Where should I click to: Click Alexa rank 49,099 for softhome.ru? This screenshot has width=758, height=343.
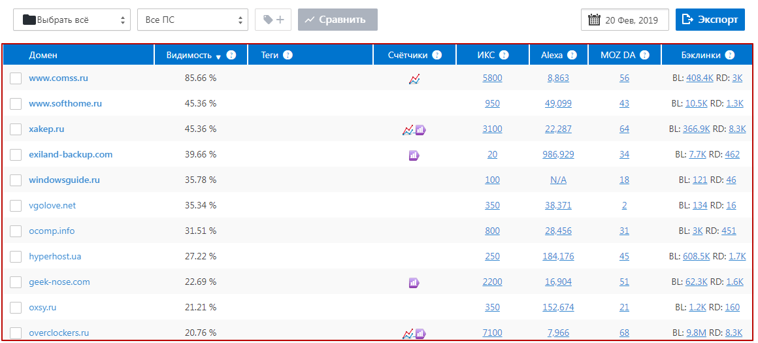coord(558,103)
